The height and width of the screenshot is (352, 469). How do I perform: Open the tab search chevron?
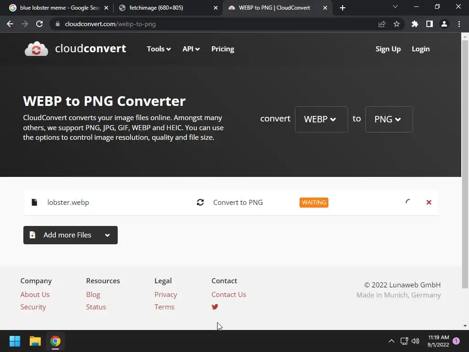point(395,6)
